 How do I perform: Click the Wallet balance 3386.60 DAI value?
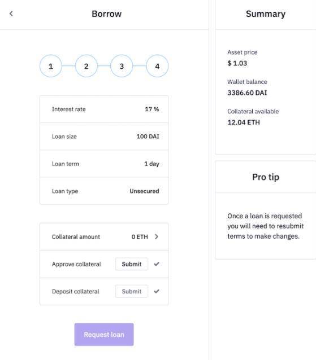[x=247, y=93]
